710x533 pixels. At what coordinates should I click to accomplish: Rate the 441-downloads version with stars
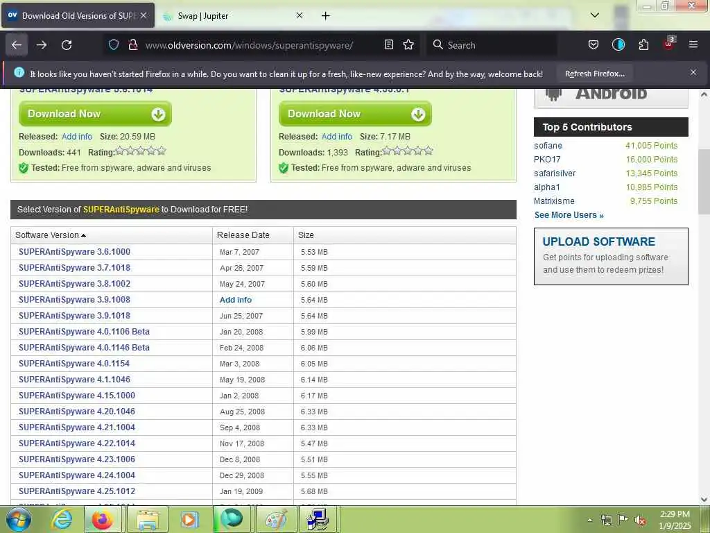141,151
